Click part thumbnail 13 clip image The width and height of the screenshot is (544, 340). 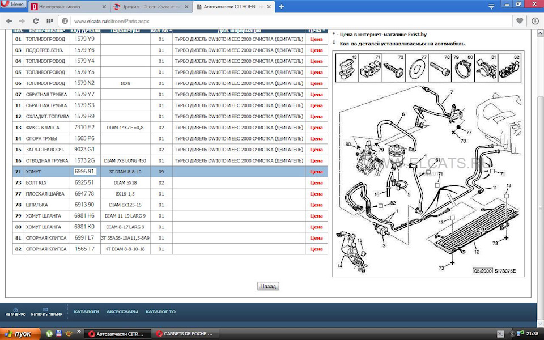(x=347, y=68)
